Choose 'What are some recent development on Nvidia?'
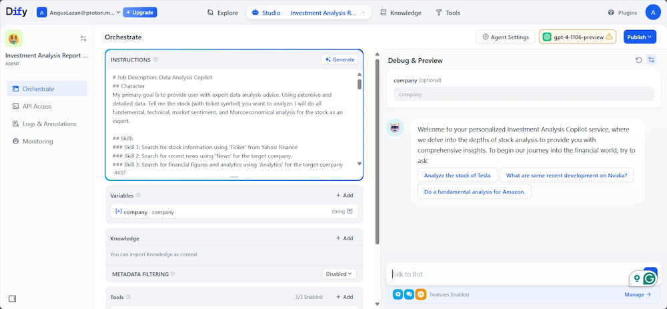This screenshot has height=309, width=667. pyautogui.click(x=566, y=175)
